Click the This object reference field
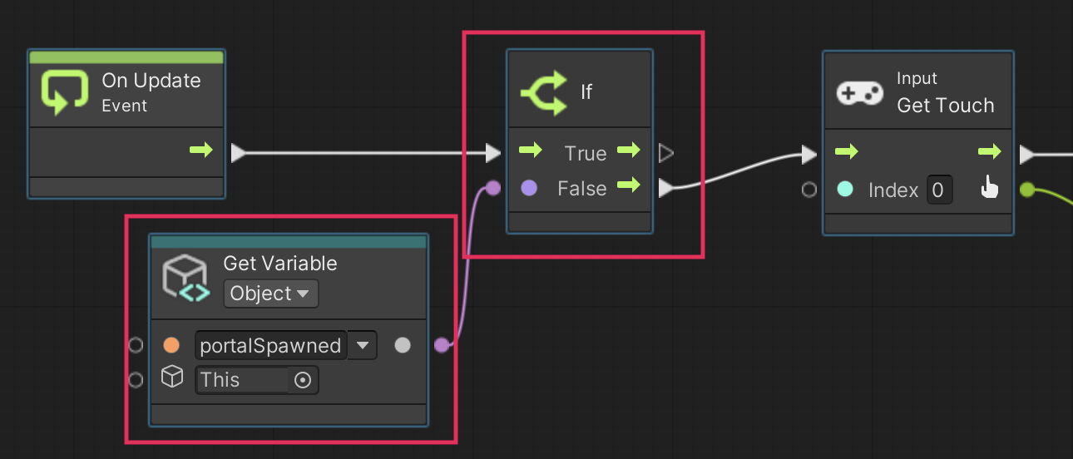 click(x=242, y=380)
